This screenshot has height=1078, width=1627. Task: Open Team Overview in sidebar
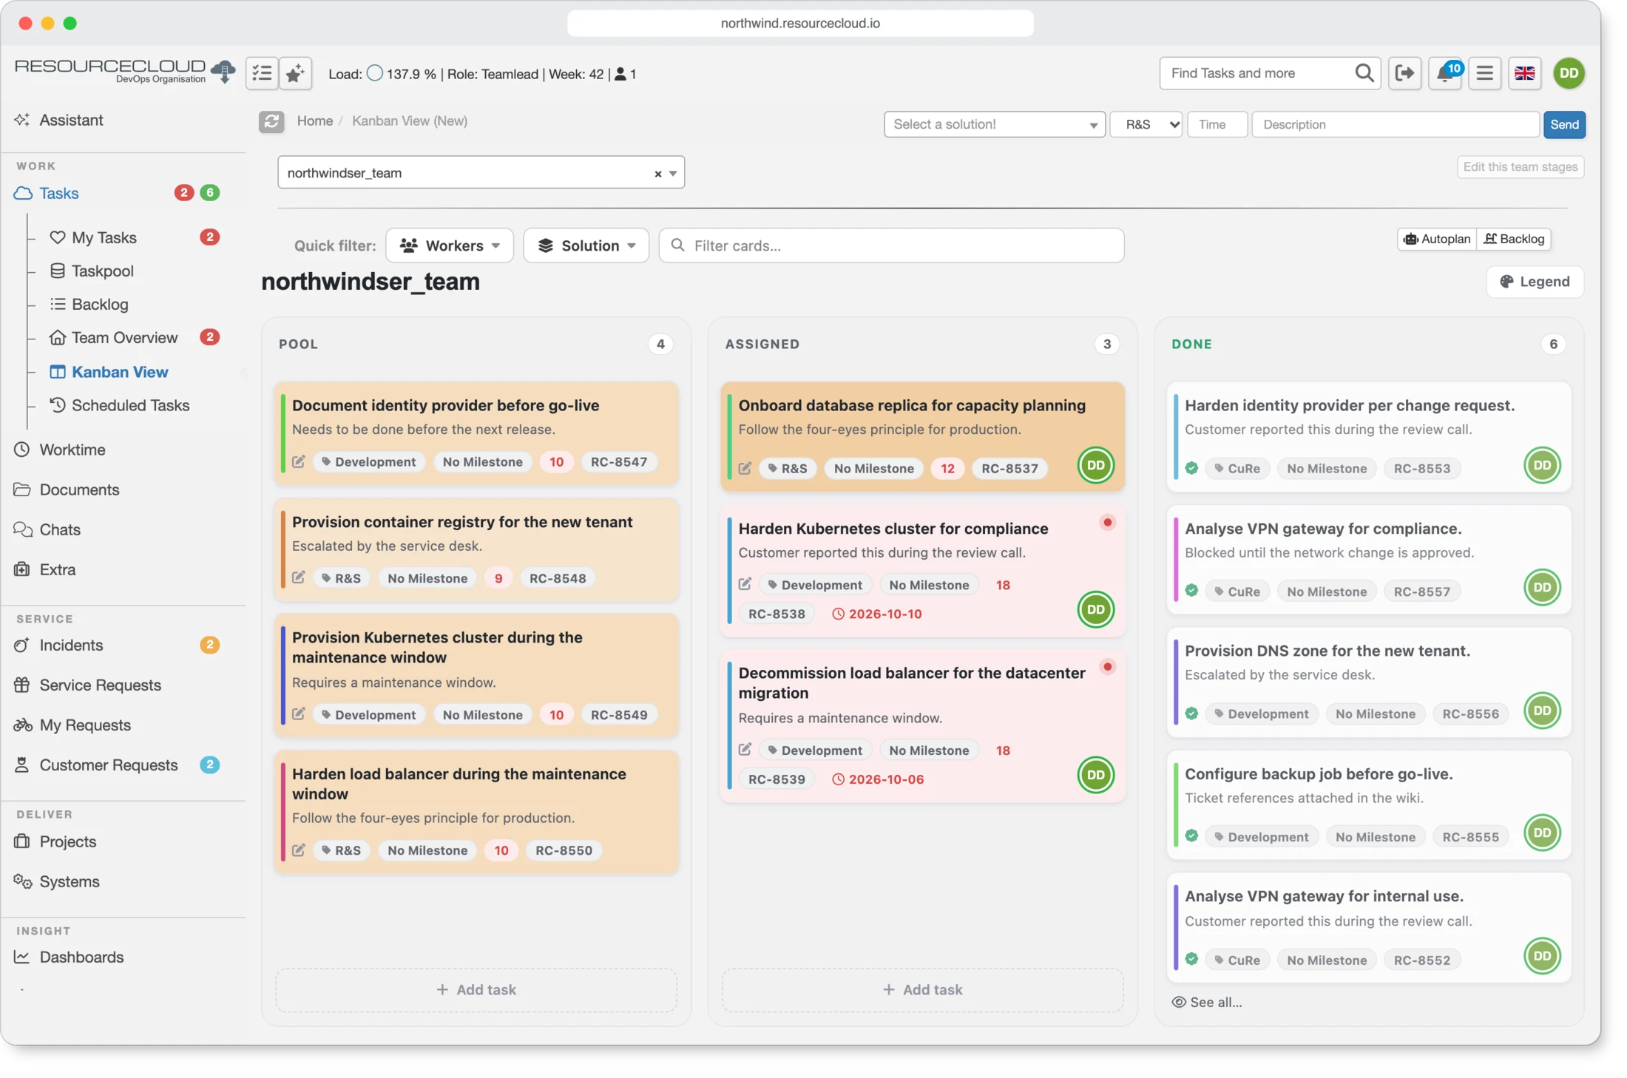(x=124, y=337)
